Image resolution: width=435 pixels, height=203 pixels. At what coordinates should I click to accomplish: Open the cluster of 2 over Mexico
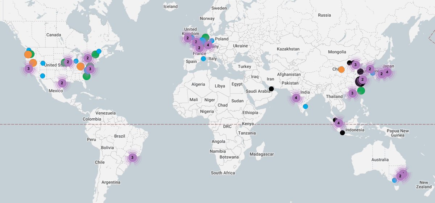[62, 83]
